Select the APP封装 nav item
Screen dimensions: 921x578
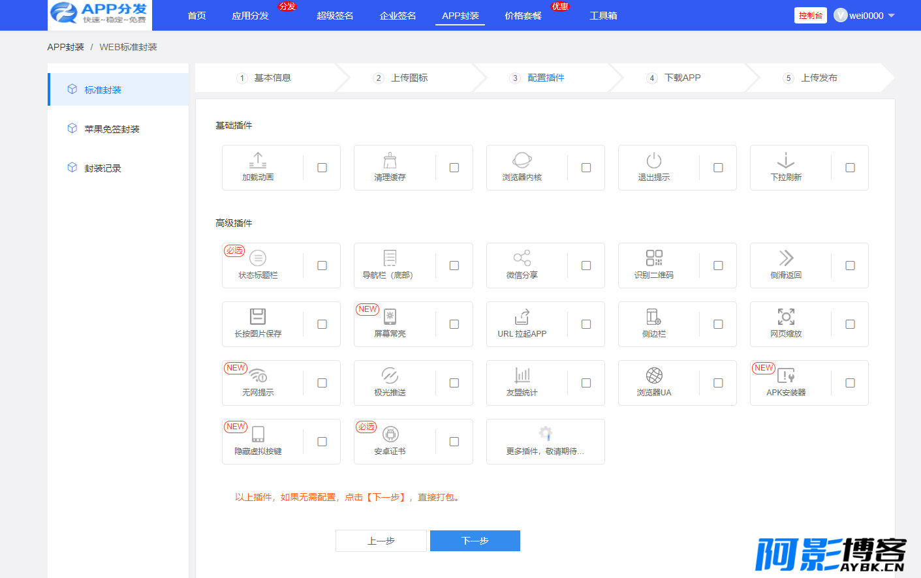460,16
